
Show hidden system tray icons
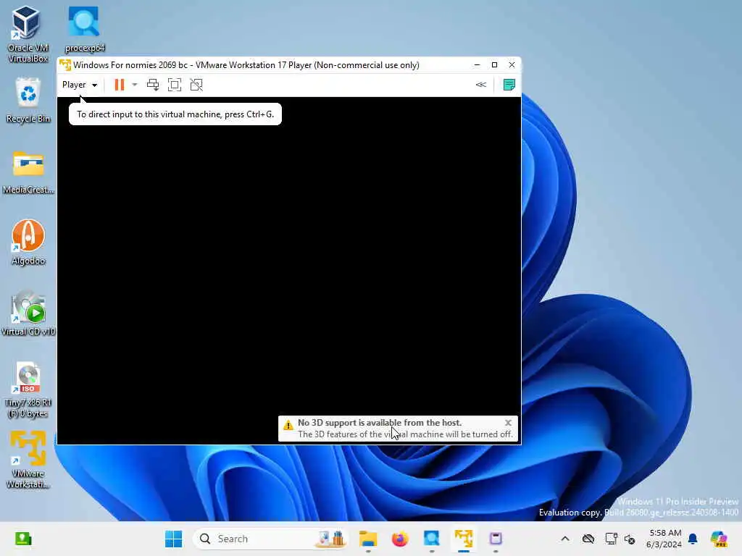point(565,539)
